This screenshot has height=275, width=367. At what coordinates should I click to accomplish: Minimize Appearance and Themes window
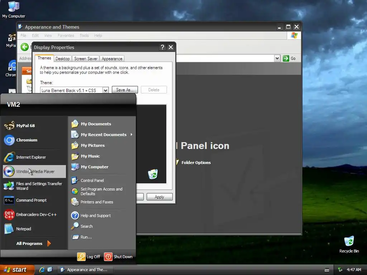[279, 27]
